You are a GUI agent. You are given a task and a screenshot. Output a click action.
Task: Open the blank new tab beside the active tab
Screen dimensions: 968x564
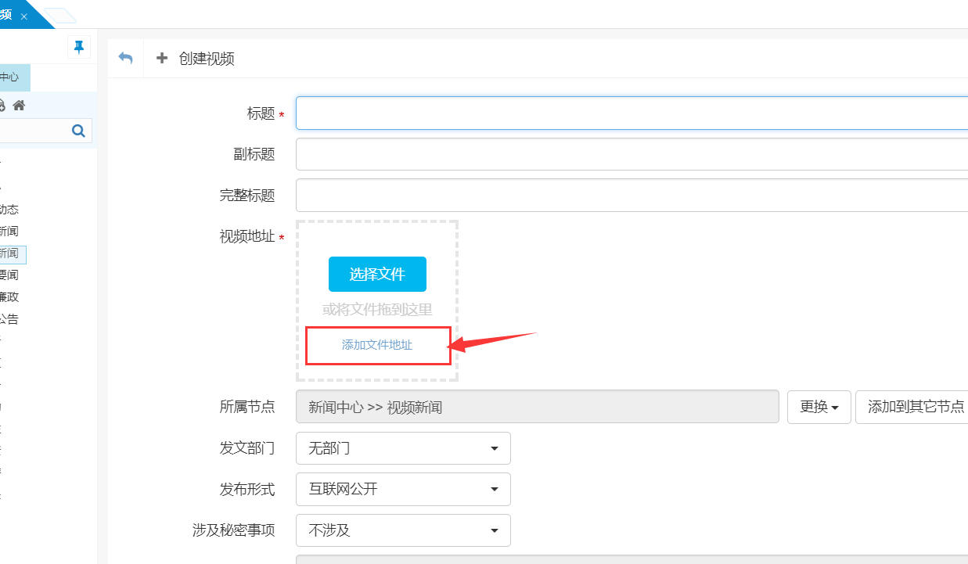(x=60, y=16)
